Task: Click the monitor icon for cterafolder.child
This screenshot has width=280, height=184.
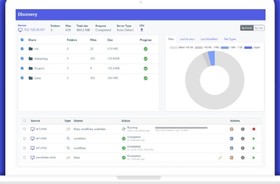Action: point(32,158)
